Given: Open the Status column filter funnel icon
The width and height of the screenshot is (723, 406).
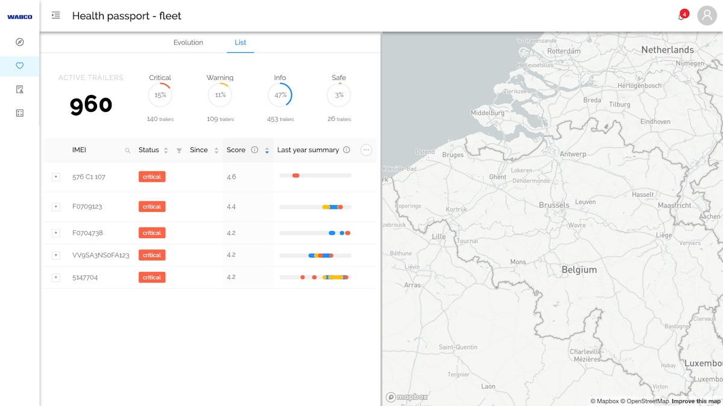Looking at the screenshot, I should 180,150.
